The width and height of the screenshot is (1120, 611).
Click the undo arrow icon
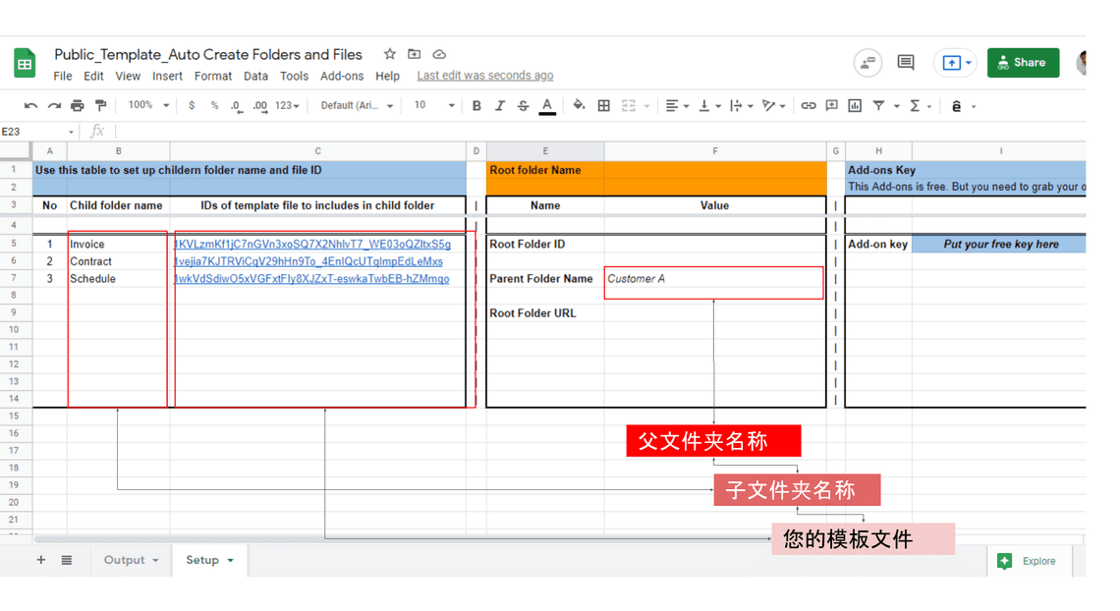31,106
